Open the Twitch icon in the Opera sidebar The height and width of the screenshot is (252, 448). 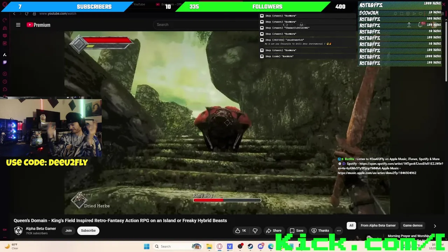click(5, 62)
